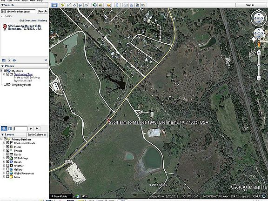Viewport: 268px width, 201px height.
Task: Click the Places panel search text field
Action: [20, 128]
